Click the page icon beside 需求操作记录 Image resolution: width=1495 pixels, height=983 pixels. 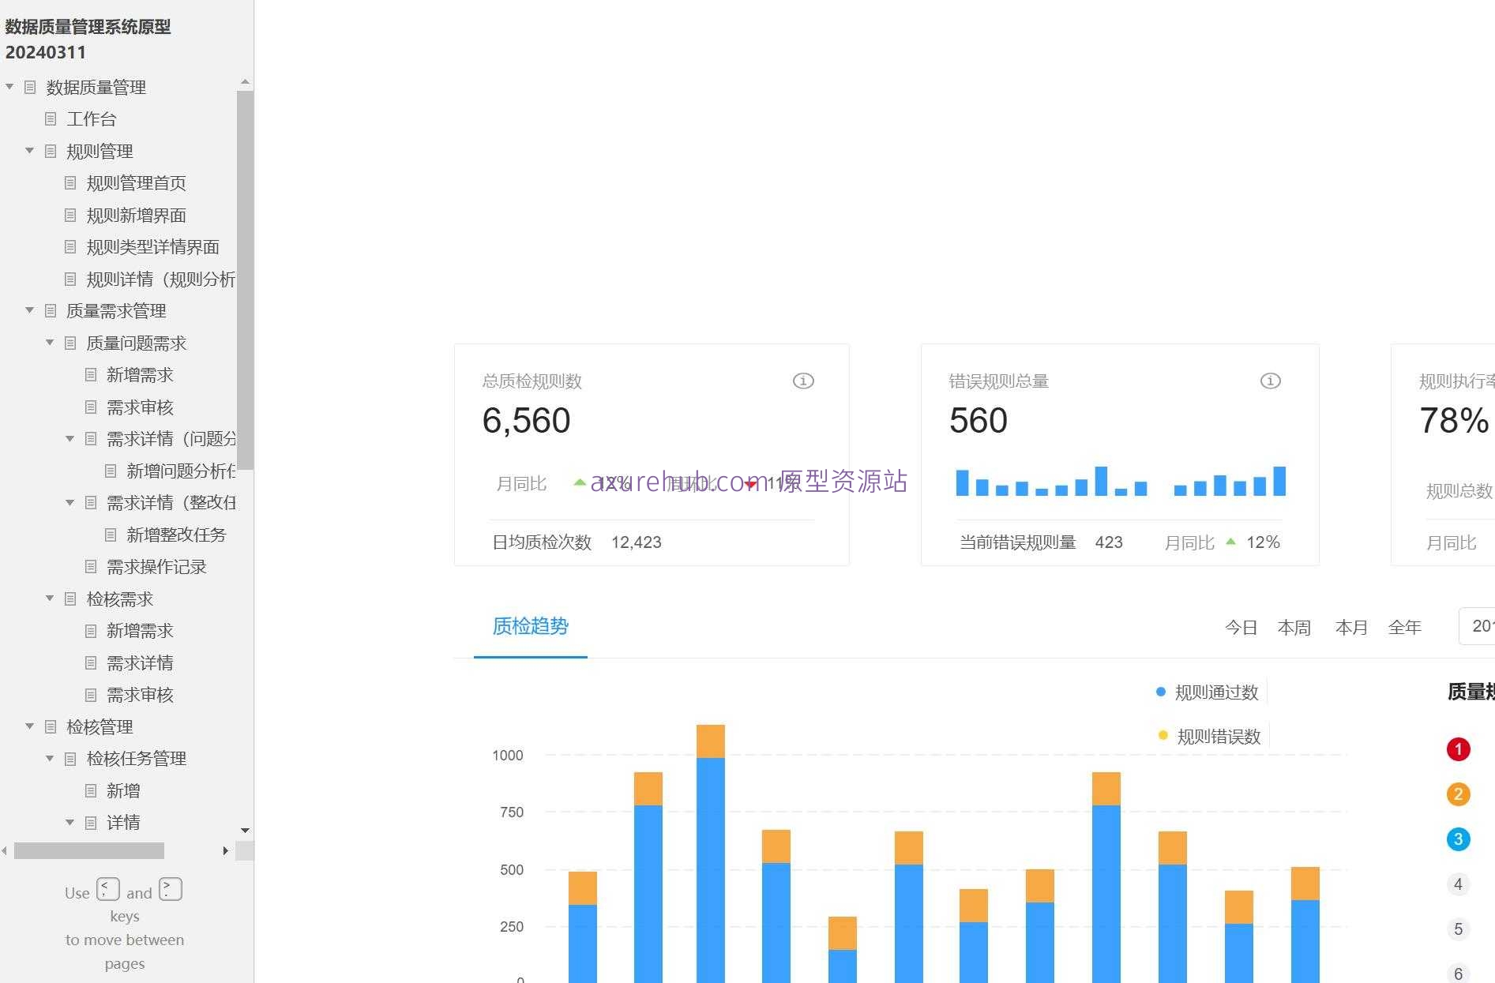91,566
